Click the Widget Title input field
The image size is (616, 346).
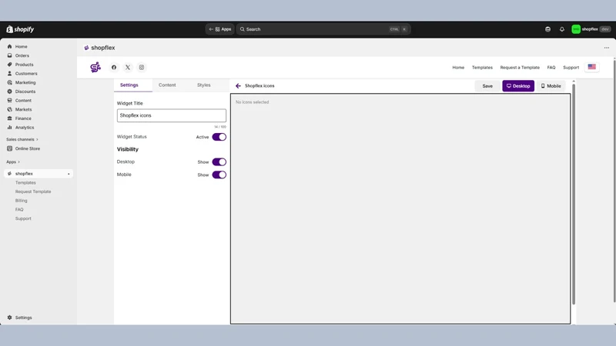pos(171,116)
